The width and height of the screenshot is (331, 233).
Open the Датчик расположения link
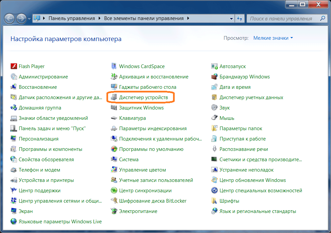[x=60, y=97]
